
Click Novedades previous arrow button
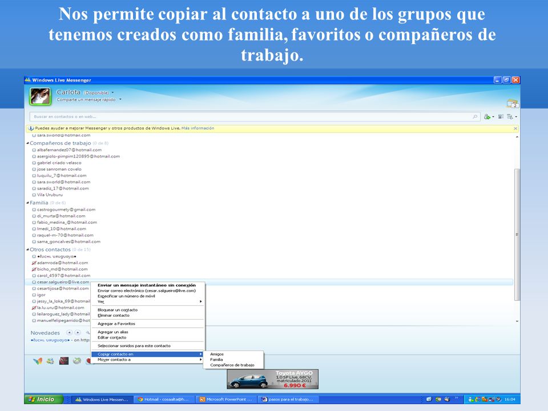[69, 333]
